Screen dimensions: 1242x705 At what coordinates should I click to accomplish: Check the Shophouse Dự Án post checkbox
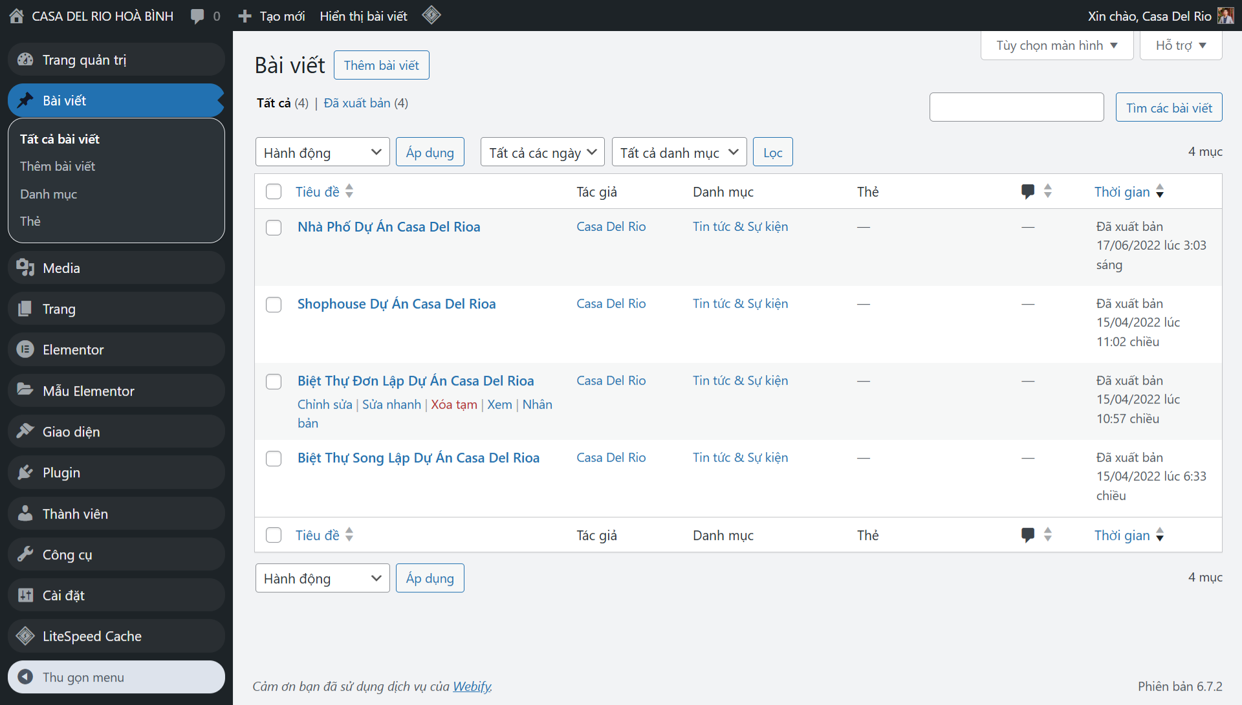tap(274, 305)
